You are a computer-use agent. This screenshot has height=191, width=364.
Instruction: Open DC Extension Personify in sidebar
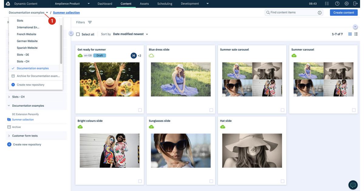pos(25,114)
